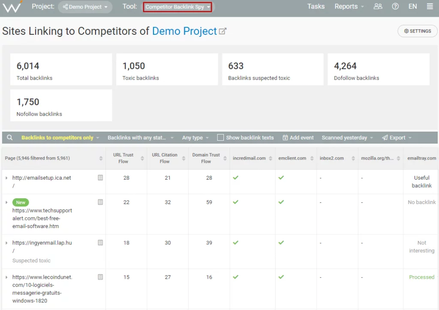Toggle Show backlink texts checkbox
This screenshot has width=439, height=310.
tap(220, 138)
